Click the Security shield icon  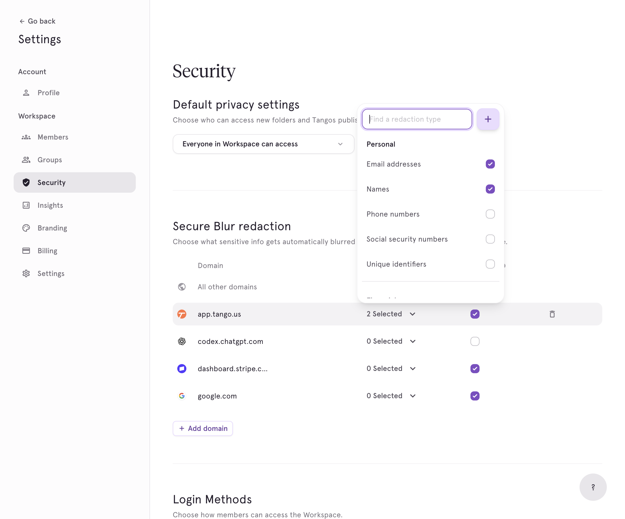(x=26, y=182)
